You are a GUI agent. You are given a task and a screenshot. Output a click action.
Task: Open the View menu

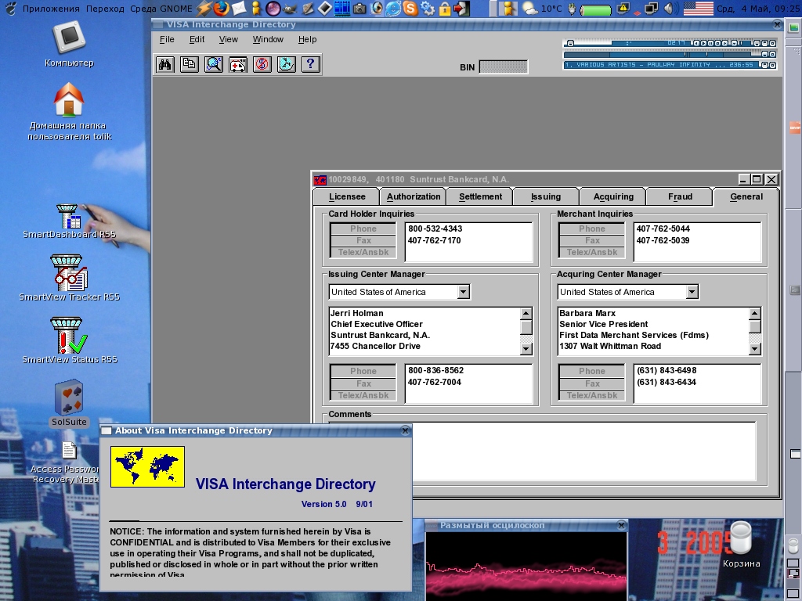coord(228,39)
